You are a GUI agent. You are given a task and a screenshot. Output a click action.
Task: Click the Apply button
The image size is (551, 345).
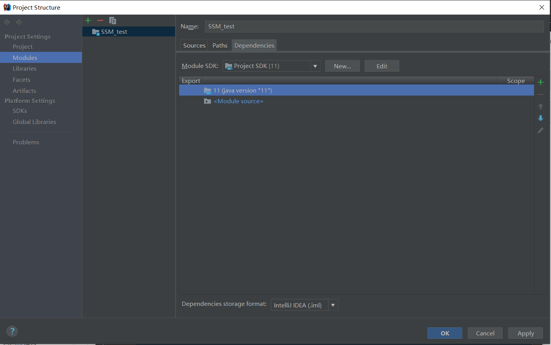526,333
